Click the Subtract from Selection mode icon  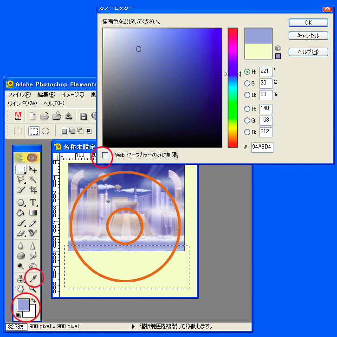(x=81, y=130)
